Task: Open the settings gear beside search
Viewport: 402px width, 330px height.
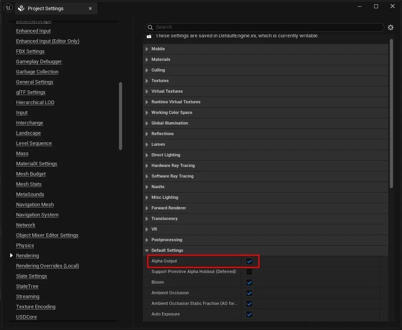Action: [x=391, y=27]
